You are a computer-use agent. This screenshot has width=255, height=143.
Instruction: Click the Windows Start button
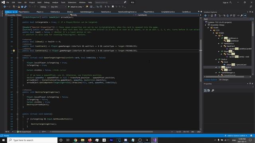point(4,140)
